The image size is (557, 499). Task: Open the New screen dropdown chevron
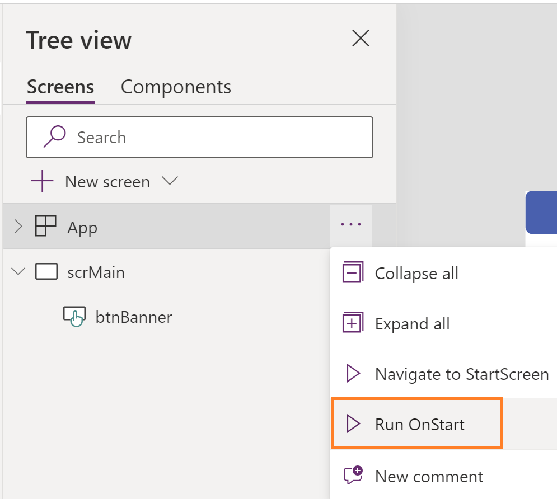click(169, 181)
